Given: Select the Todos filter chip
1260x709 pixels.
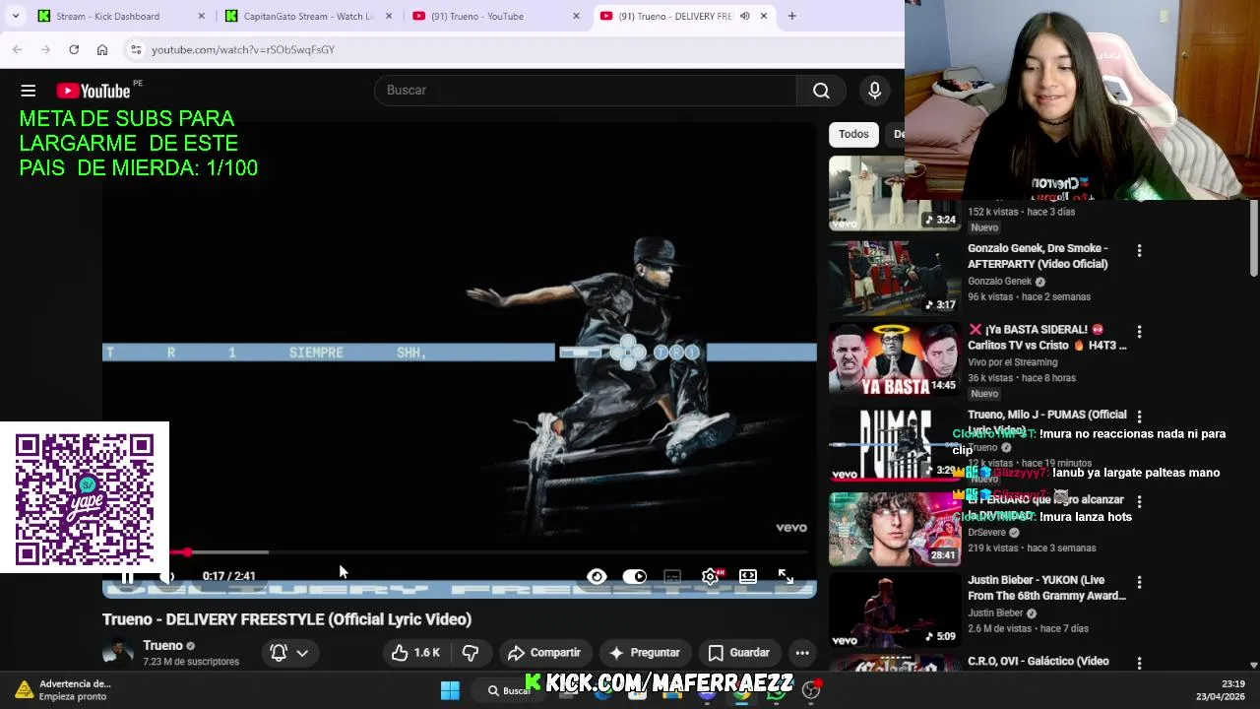Looking at the screenshot, I should point(853,134).
